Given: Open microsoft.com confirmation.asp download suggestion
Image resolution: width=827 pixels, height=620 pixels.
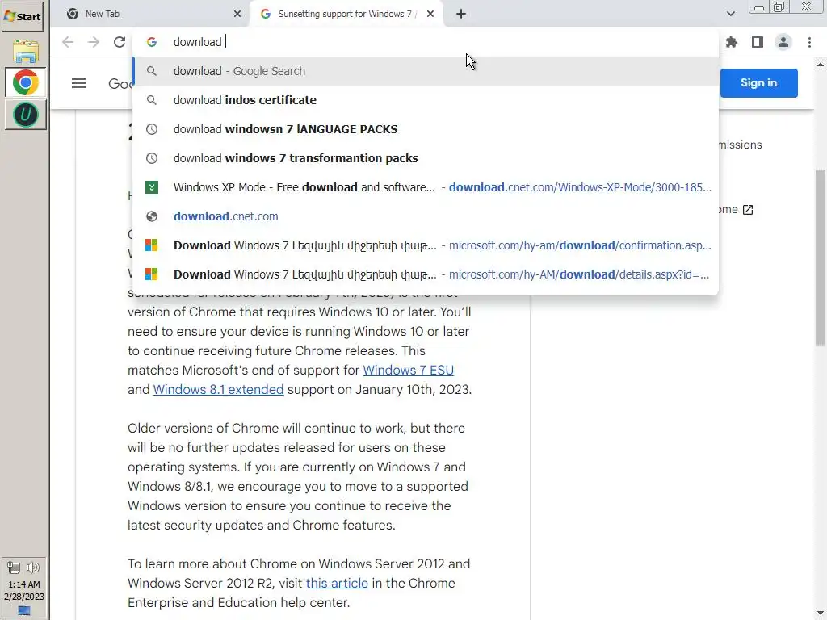Looking at the screenshot, I should 426,245.
